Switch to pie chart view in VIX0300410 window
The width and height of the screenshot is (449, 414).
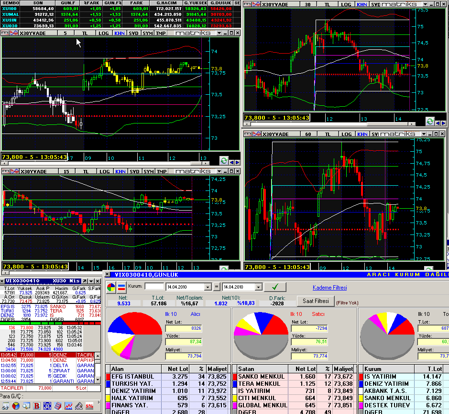click(111, 287)
